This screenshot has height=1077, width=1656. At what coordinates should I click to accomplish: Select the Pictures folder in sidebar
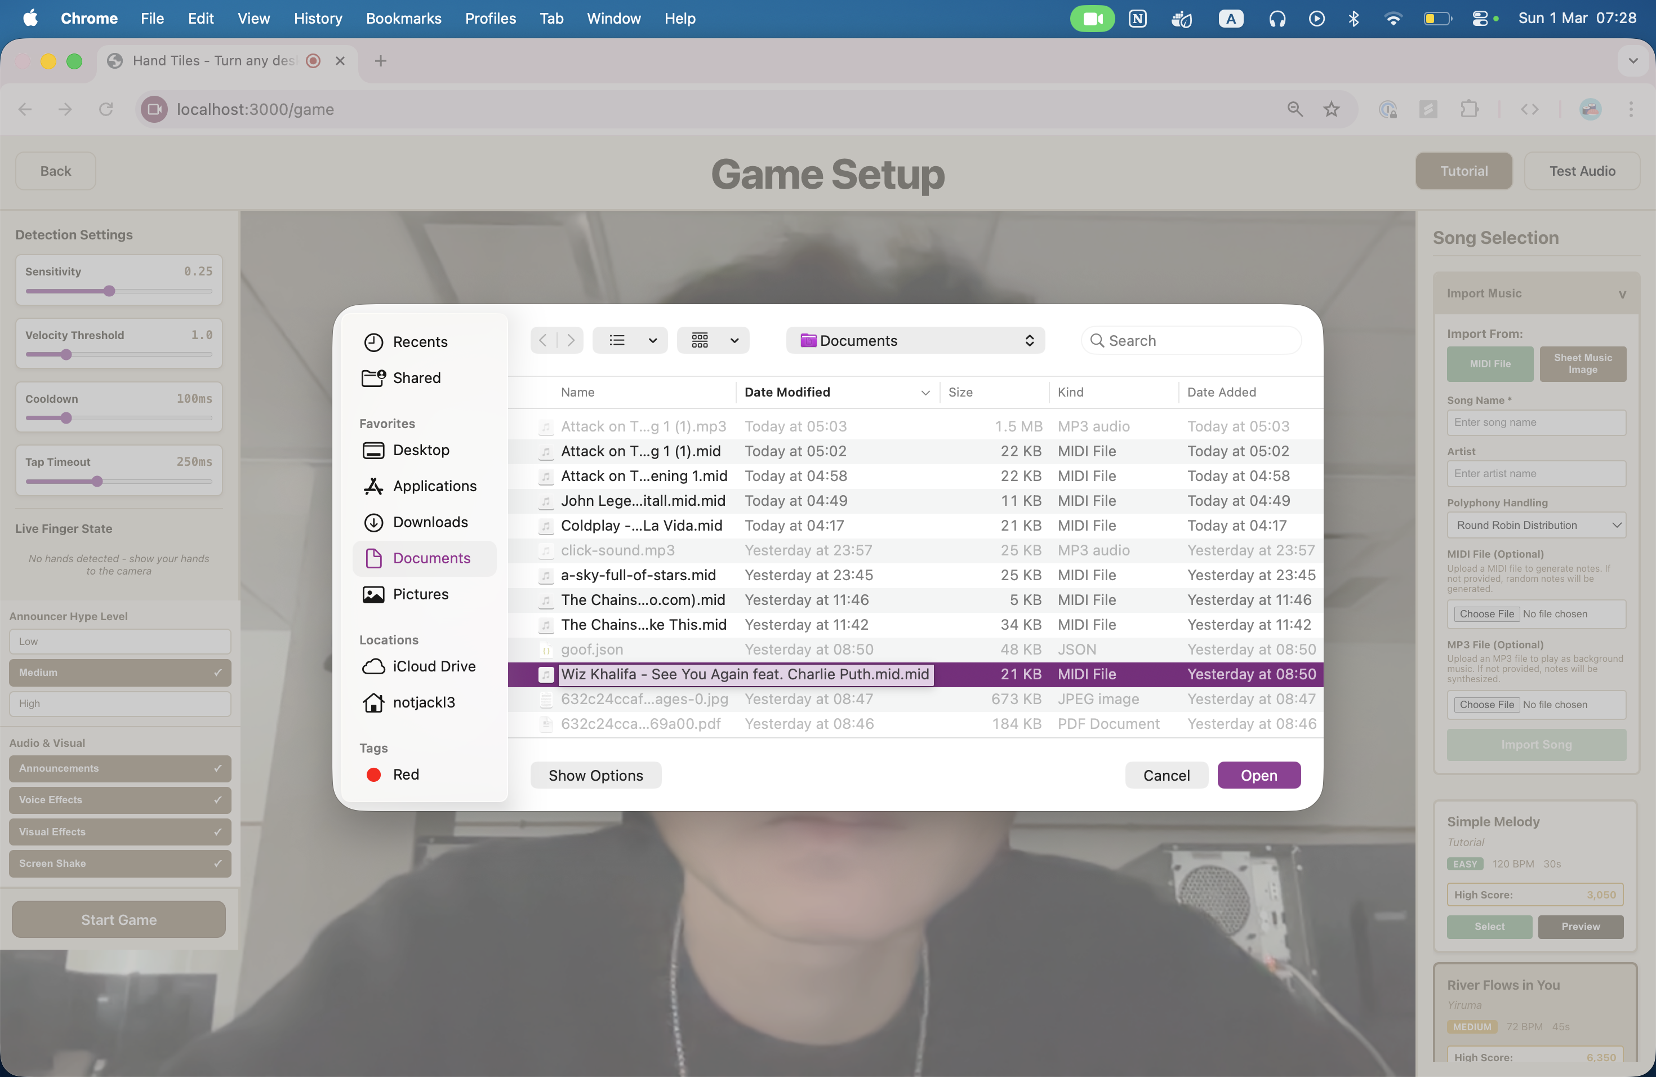coord(420,594)
